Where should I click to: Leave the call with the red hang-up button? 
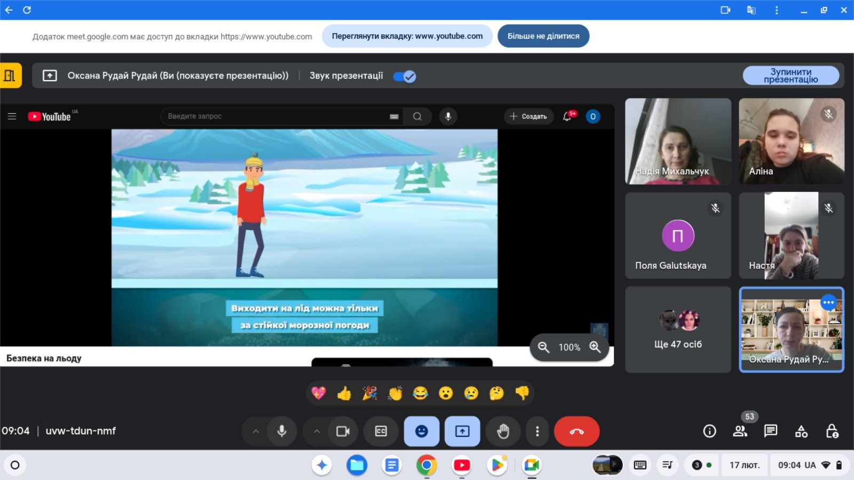click(x=577, y=431)
